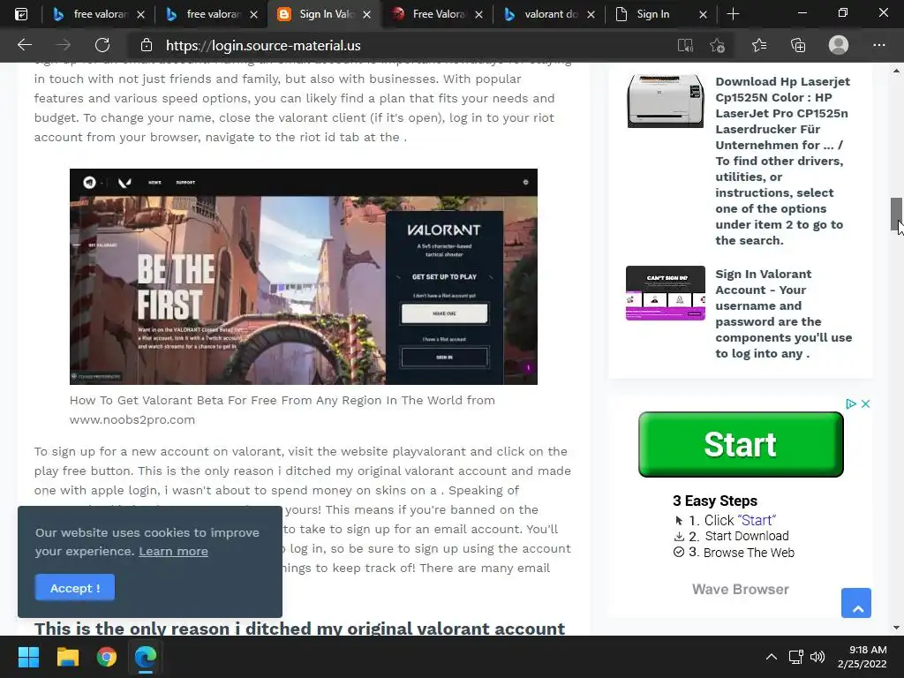Image resolution: width=904 pixels, height=678 pixels.
Task: Click the page's vertical scrollbar thumb
Action: pyautogui.click(x=896, y=214)
